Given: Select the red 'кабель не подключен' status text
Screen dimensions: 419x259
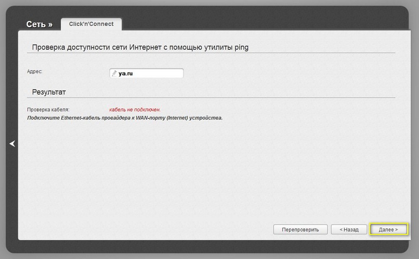Looking at the screenshot, I should tap(135, 110).
